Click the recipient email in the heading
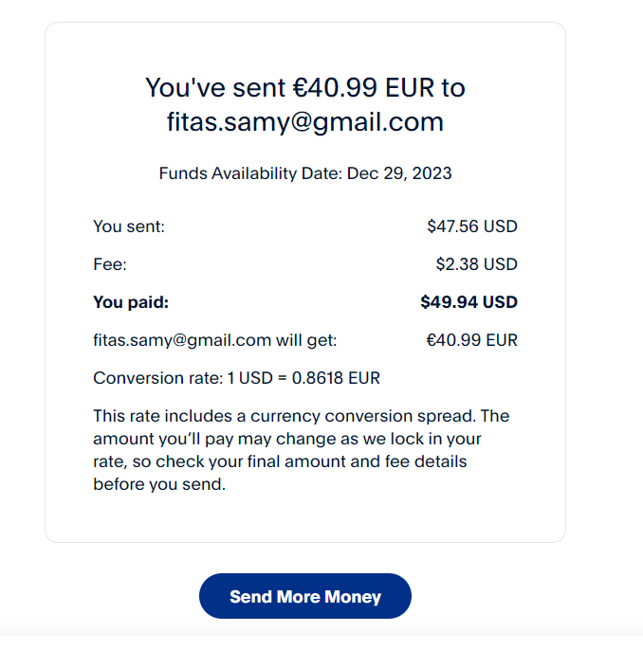Image resolution: width=643 pixels, height=650 pixels. point(304,122)
